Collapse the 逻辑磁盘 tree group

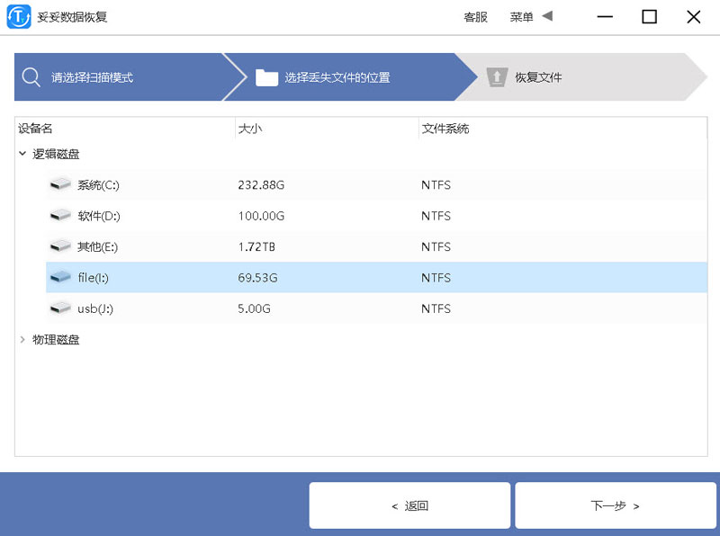22,154
